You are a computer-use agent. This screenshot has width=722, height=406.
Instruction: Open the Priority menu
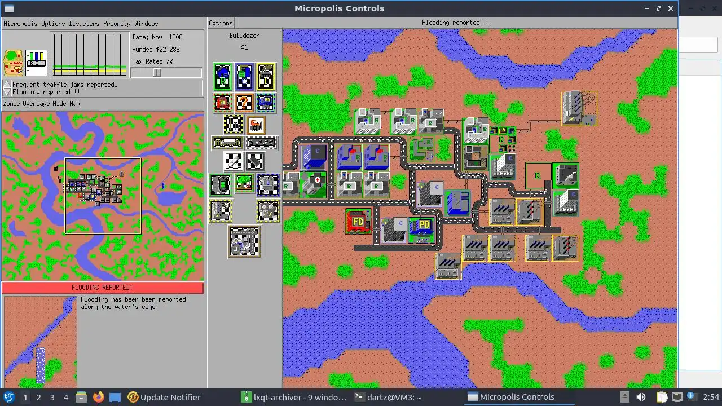(x=117, y=24)
